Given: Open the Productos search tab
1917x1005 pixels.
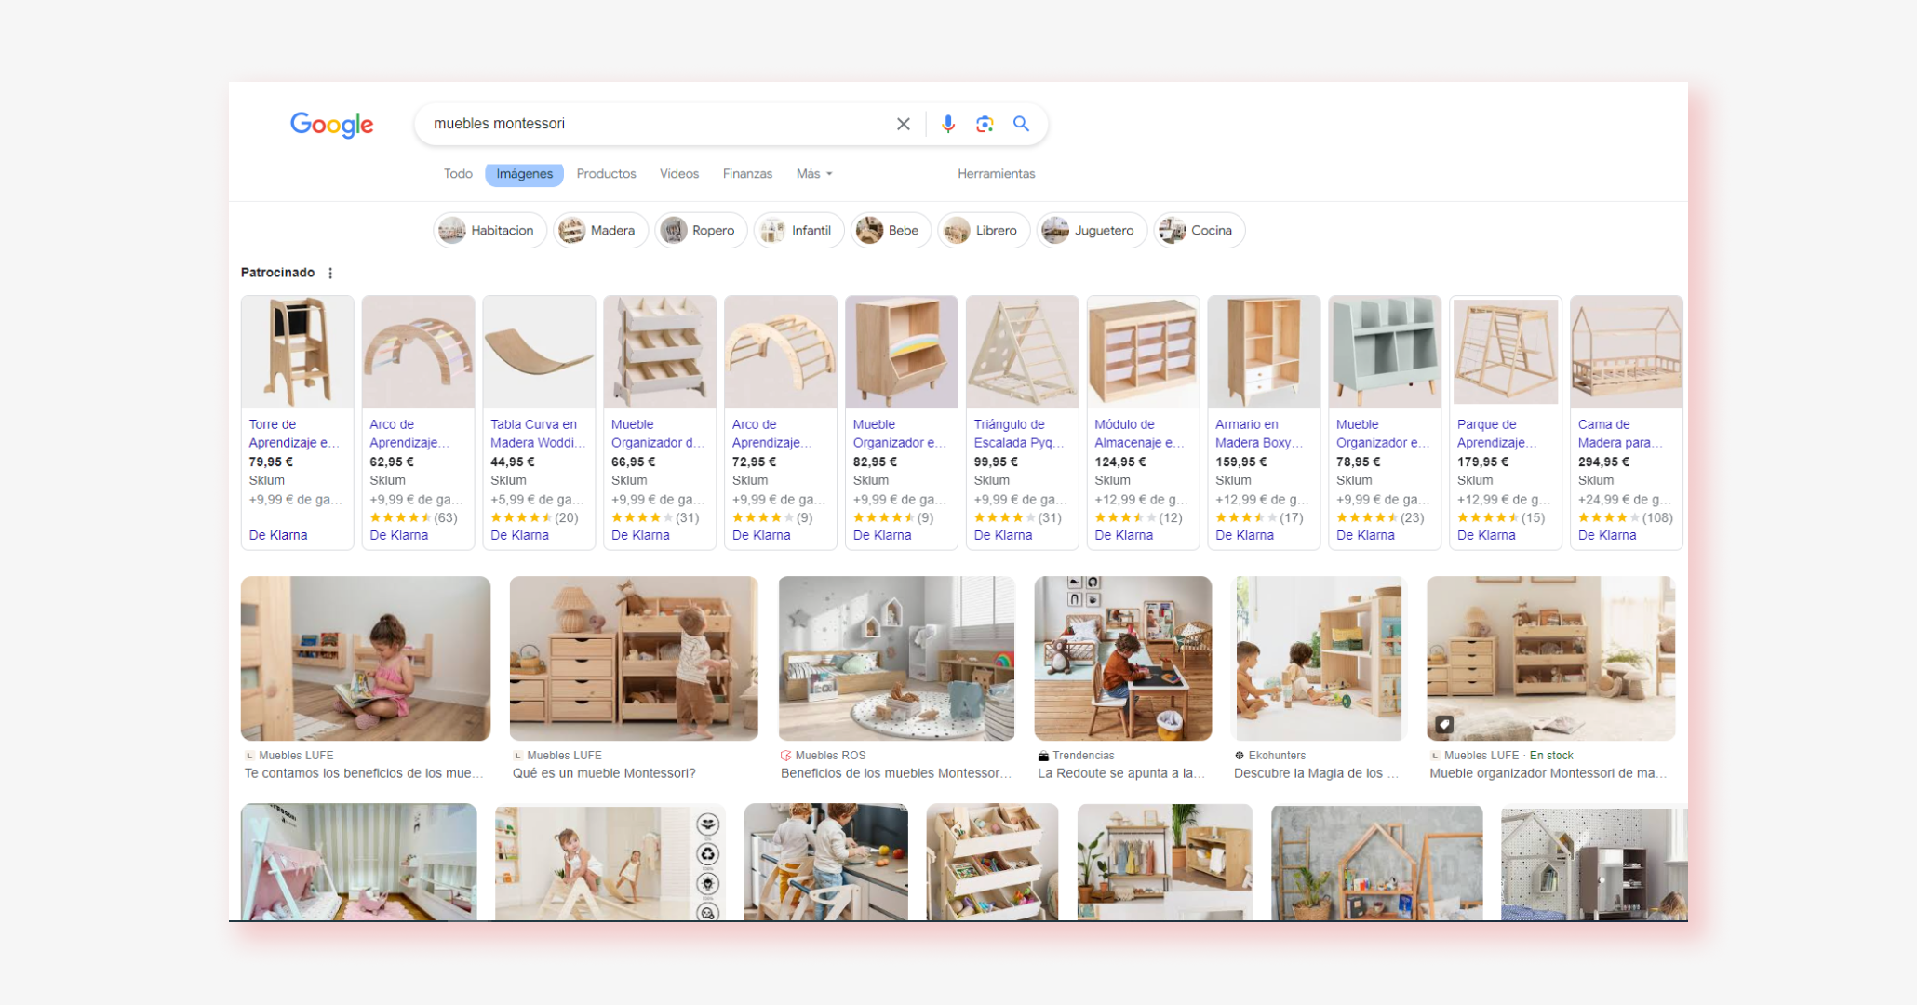Looking at the screenshot, I should pos(606,173).
